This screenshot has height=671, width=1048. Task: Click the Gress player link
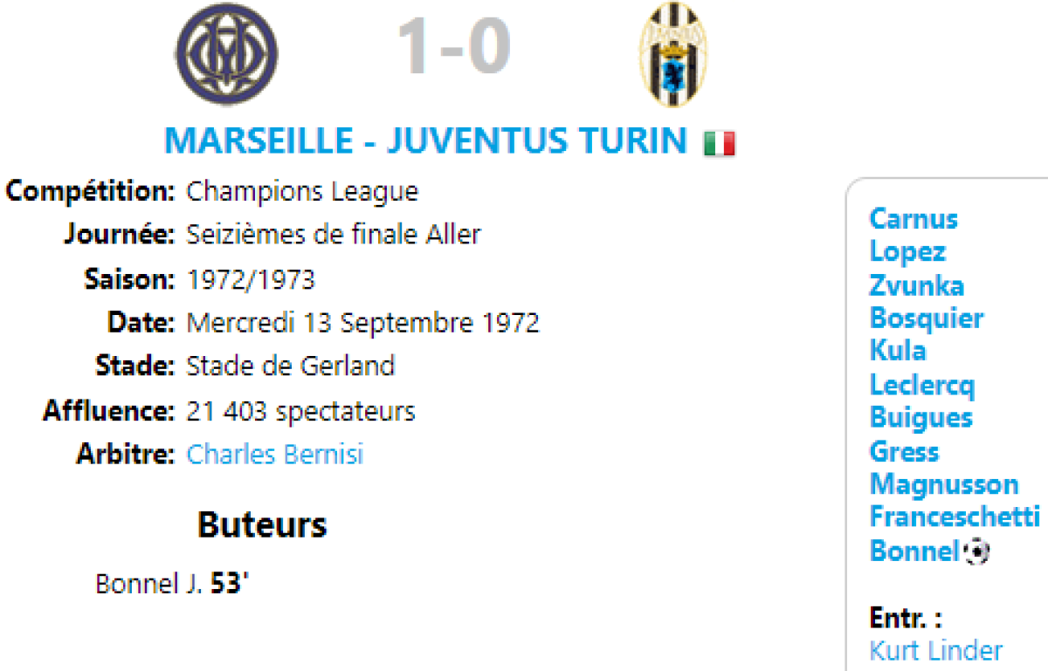[904, 451]
